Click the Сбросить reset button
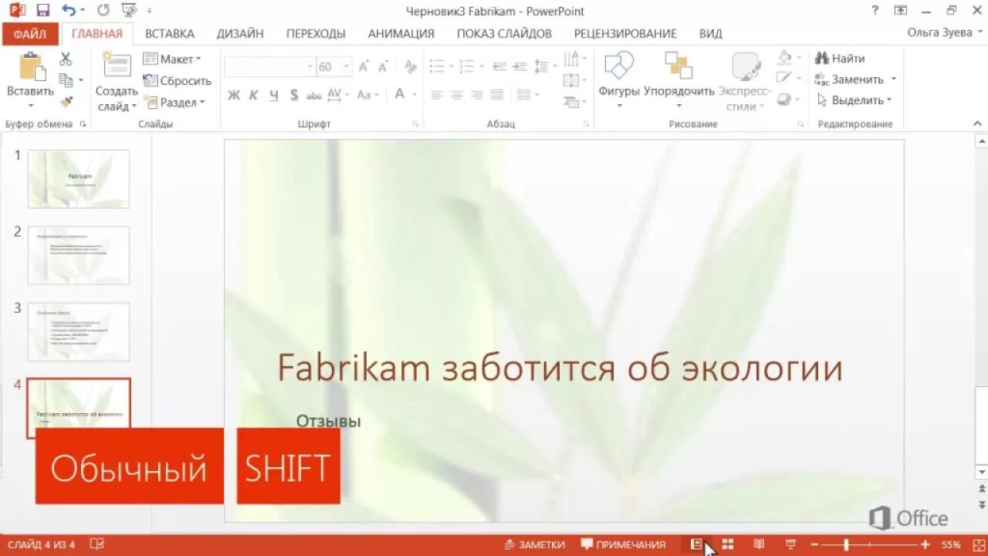This screenshot has width=988, height=556. click(178, 81)
